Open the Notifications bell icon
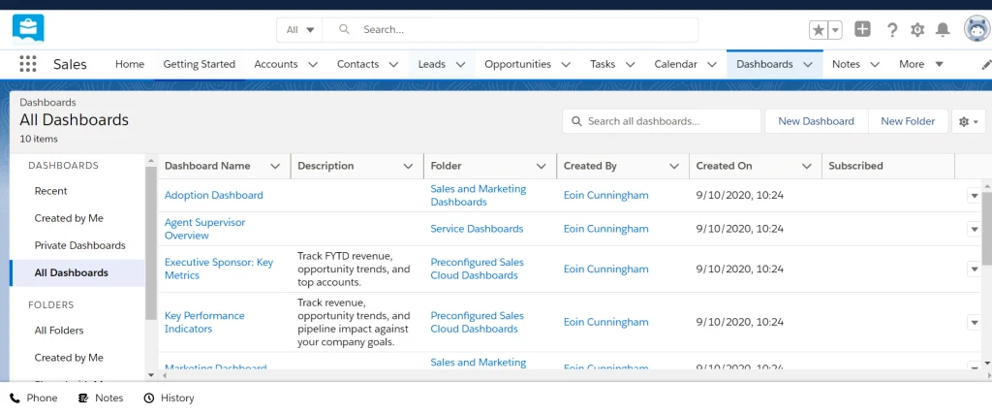This screenshot has height=413, width=992. [943, 30]
